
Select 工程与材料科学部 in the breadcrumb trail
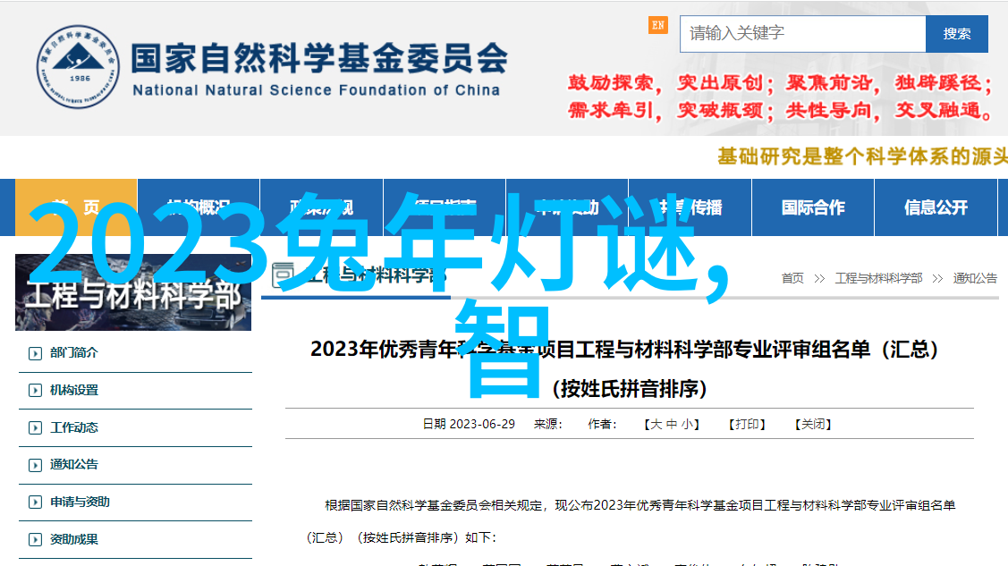click(878, 279)
